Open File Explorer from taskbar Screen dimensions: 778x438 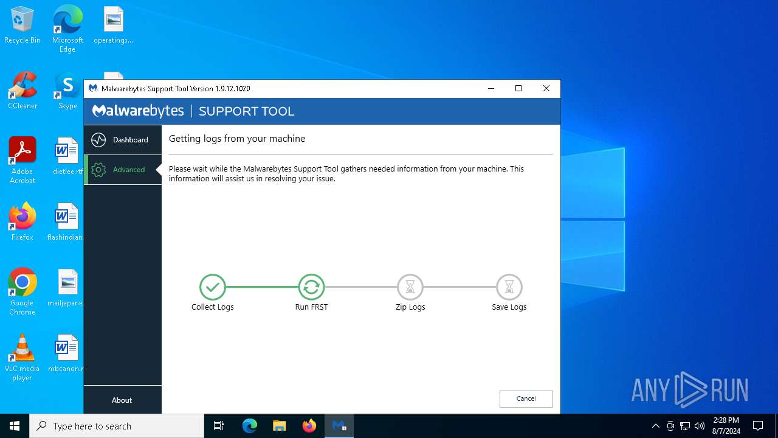tap(280, 426)
